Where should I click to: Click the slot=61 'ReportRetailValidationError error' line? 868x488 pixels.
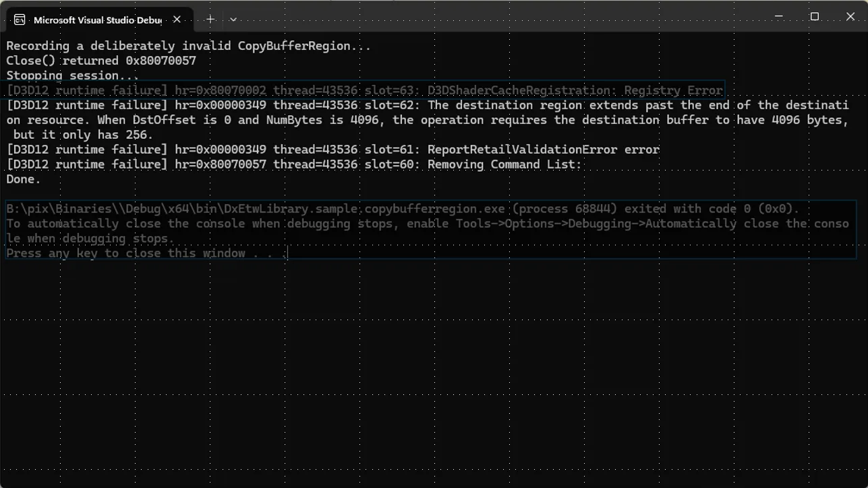[333, 150]
